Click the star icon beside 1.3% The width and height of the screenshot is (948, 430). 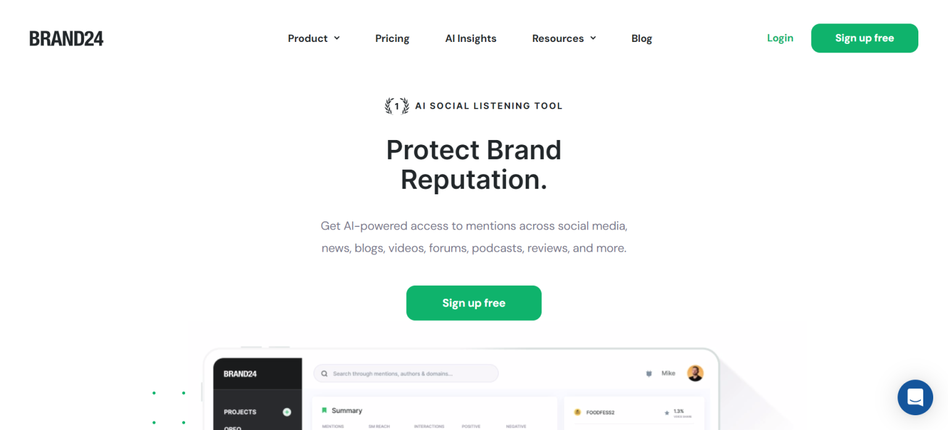tap(667, 412)
